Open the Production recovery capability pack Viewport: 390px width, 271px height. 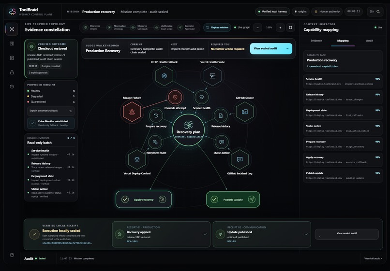coord(343,60)
